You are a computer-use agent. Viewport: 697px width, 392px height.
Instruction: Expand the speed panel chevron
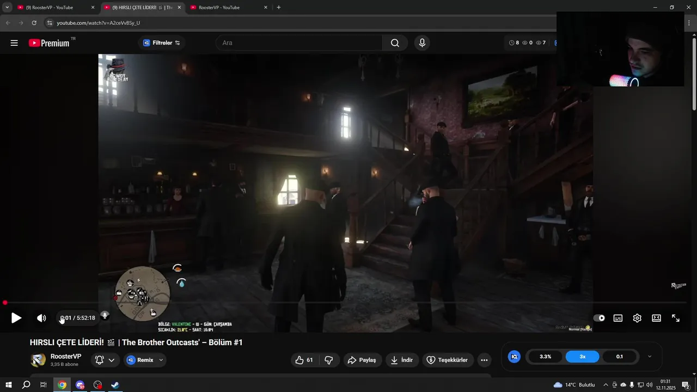point(650,357)
